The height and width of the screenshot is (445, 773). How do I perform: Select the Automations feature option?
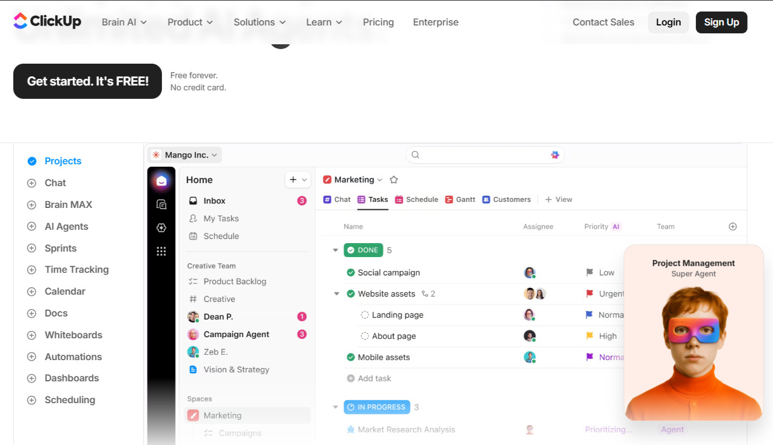pos(65,357)
